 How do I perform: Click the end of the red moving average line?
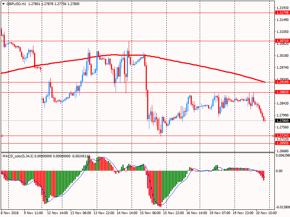click(x=265, y=82)
